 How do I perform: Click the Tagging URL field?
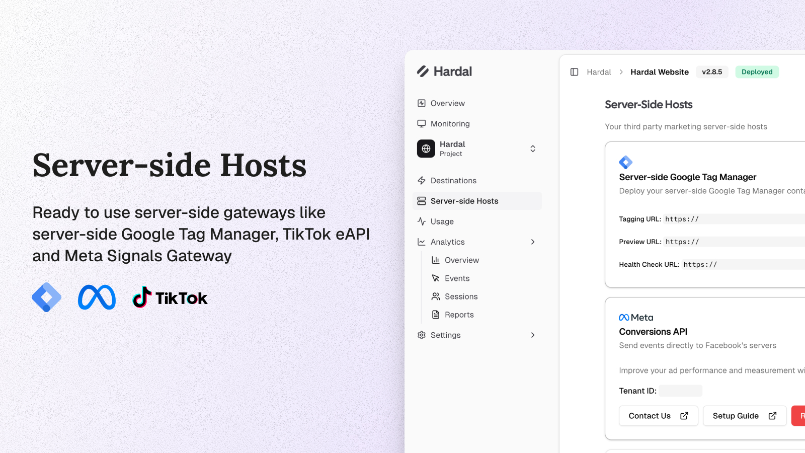pyautogui.click(x=734, y=219)
